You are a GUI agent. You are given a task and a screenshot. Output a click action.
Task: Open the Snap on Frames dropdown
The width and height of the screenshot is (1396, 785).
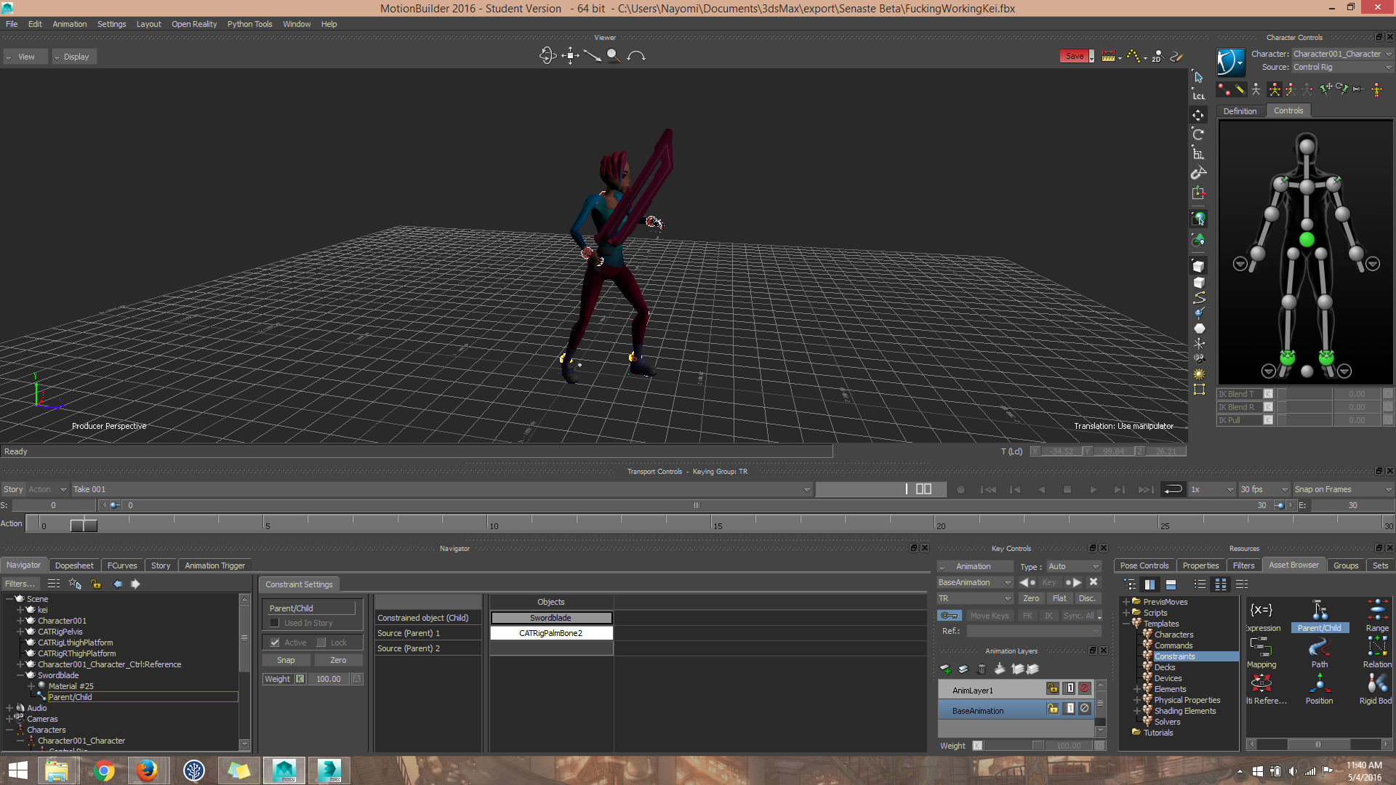point(1342,489)
